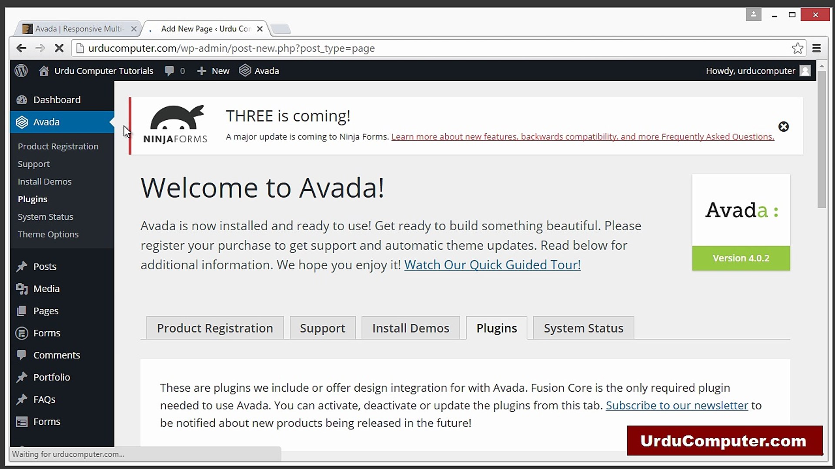
Task: Open the WordPress logo menu
Action: [x=21, y=70]
